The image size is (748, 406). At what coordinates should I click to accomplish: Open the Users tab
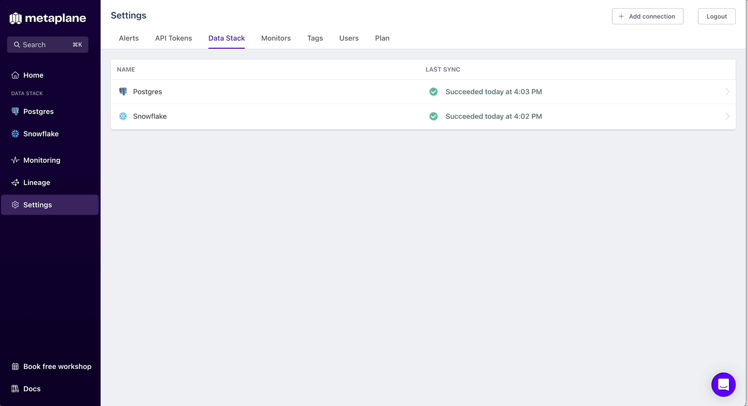[349, 38]
